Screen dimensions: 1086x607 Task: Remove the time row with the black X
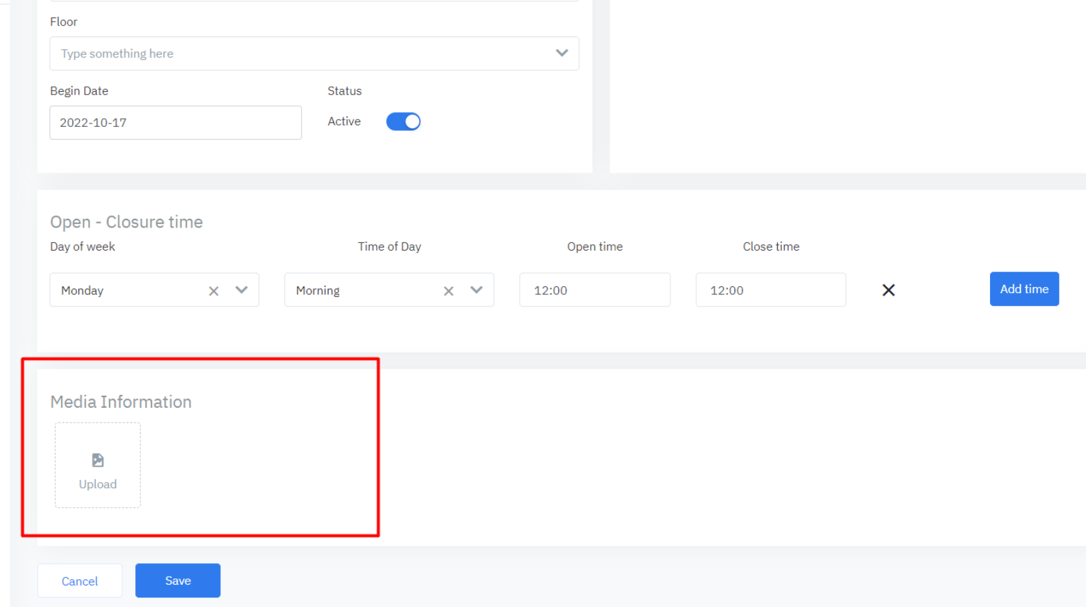[x=888, y=290]
